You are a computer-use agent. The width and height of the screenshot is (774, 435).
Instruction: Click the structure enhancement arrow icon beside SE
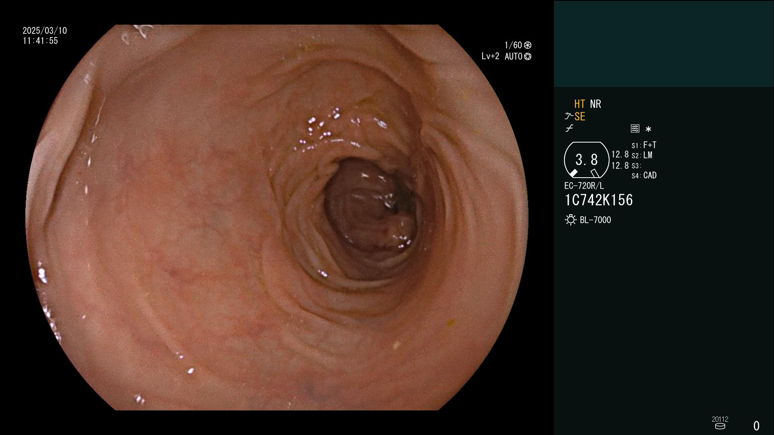(568, 116)
